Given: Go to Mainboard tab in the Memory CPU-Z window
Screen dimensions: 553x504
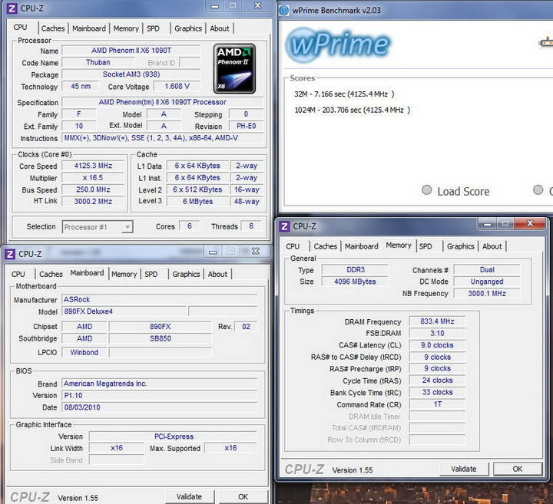Looking at the screenshot, I should [362, 246].
